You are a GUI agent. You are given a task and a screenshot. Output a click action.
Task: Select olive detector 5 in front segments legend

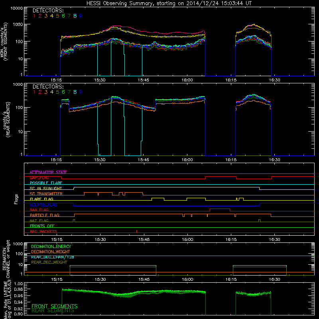coord(57,16)
